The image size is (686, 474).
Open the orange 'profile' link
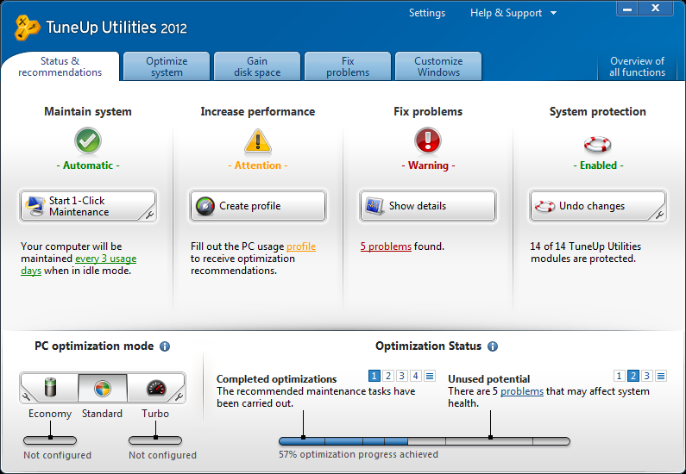(x=301, y=246)
